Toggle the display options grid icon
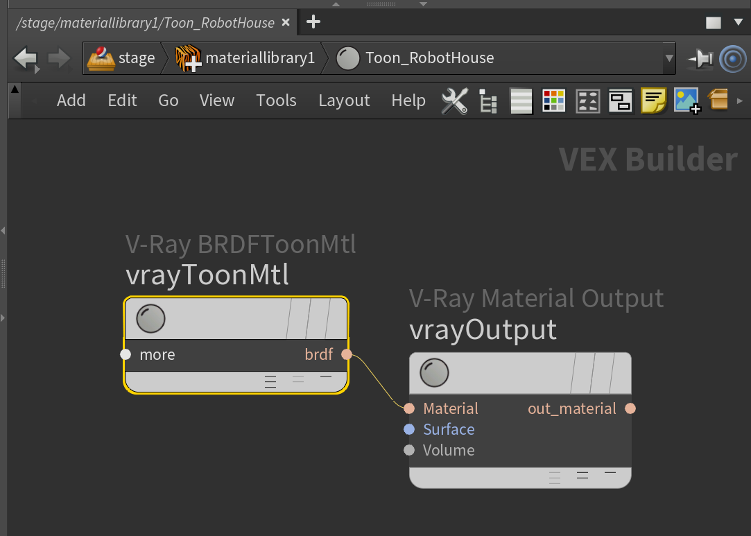 (587, 101)
